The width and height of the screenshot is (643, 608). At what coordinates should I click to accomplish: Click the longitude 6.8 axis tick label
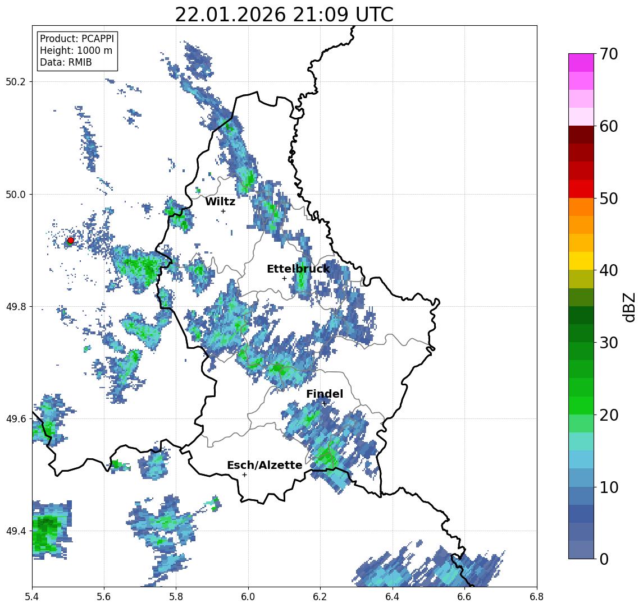point(536,597)
